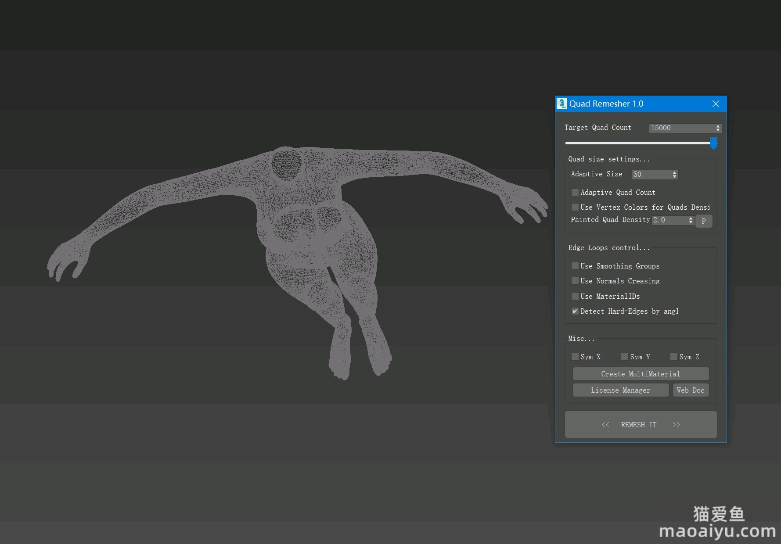This screenshot has height=544, width=781.
Task: Enable Use Smoothing Groups checkbox
Action: click(x=575, y=266)
